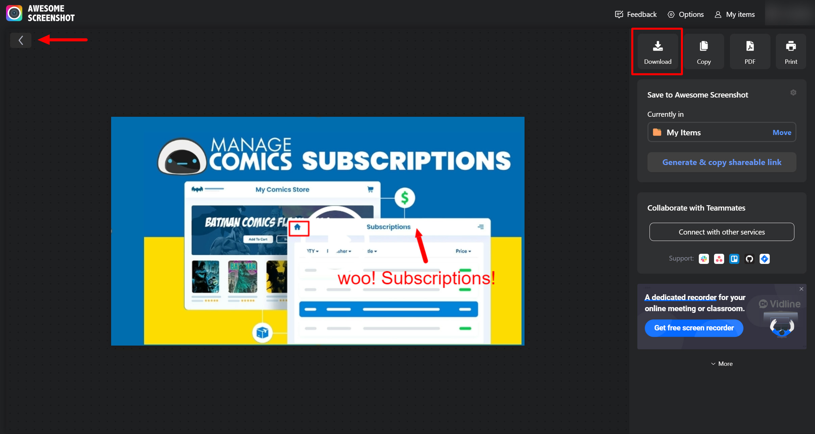815x434 pixels.
Task: Export the screenshot as PDF
Action: [x=749, y=52]
